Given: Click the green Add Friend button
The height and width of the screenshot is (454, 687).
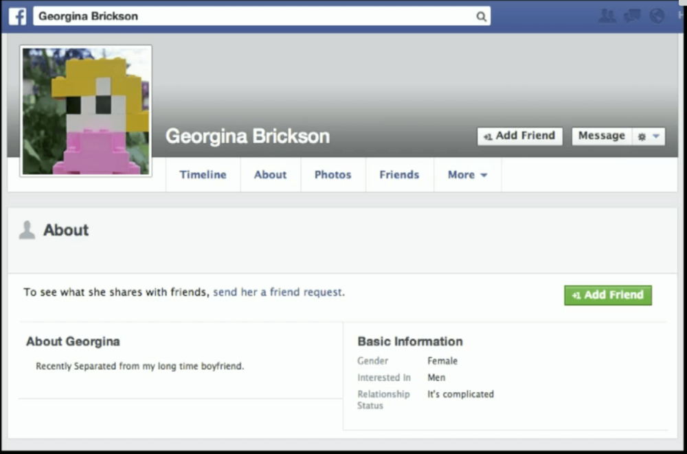Looking at the screenshot, I should 607,295.
